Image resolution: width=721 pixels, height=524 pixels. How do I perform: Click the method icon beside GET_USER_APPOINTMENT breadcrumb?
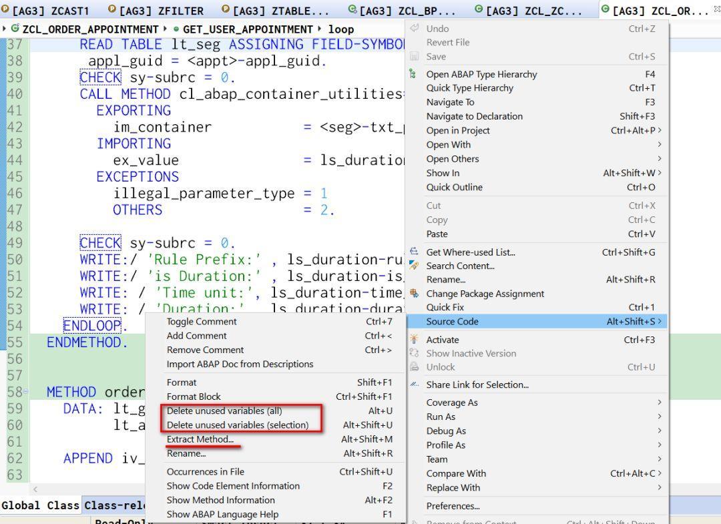click(x=176, y=29)
